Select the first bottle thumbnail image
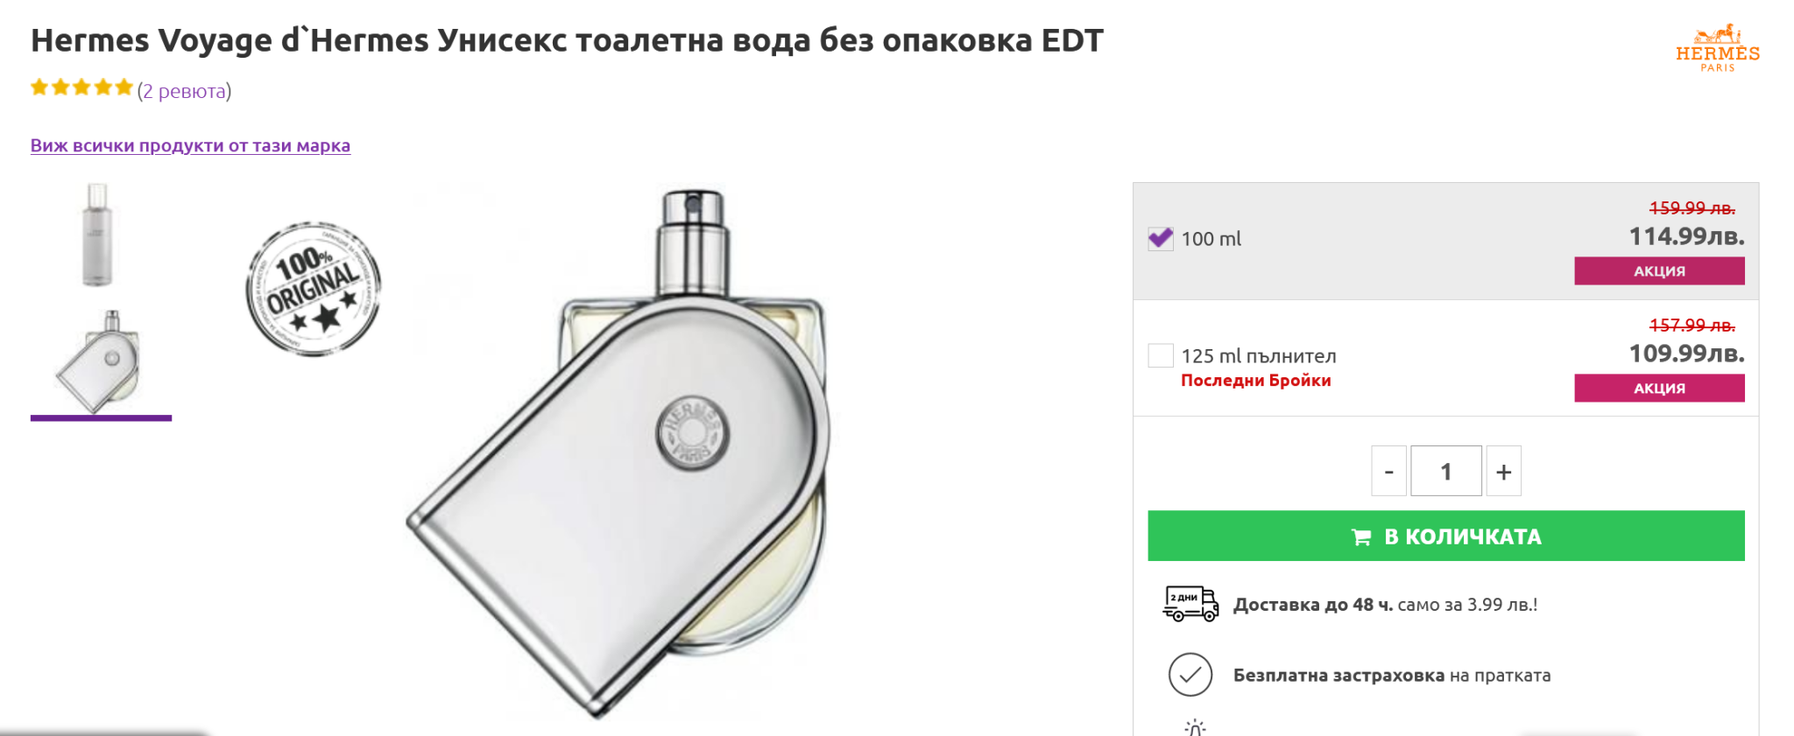Screen dimensions: 1794x736 coord(97,235)
